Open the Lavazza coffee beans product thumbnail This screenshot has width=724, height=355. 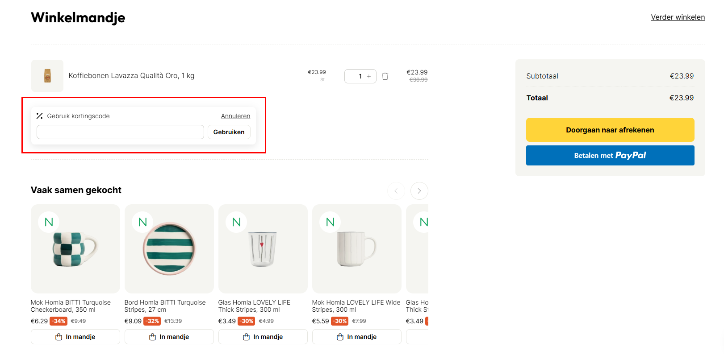pyautogui.click(x=47, y=76)
